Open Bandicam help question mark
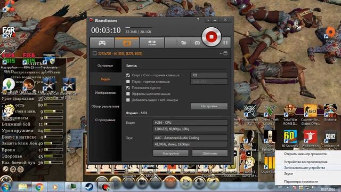The image size is (341, 192). pyautogui.click(x=198, y=20)
